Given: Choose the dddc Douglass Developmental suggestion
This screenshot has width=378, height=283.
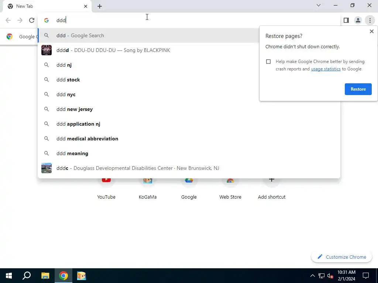Looking at the screenshot, I should click(189, 168).
